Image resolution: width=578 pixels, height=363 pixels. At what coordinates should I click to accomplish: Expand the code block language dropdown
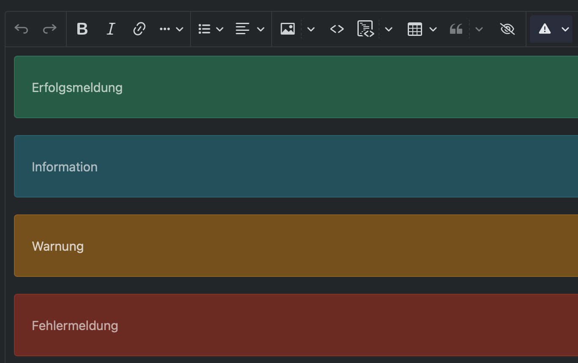pos(389,29)
